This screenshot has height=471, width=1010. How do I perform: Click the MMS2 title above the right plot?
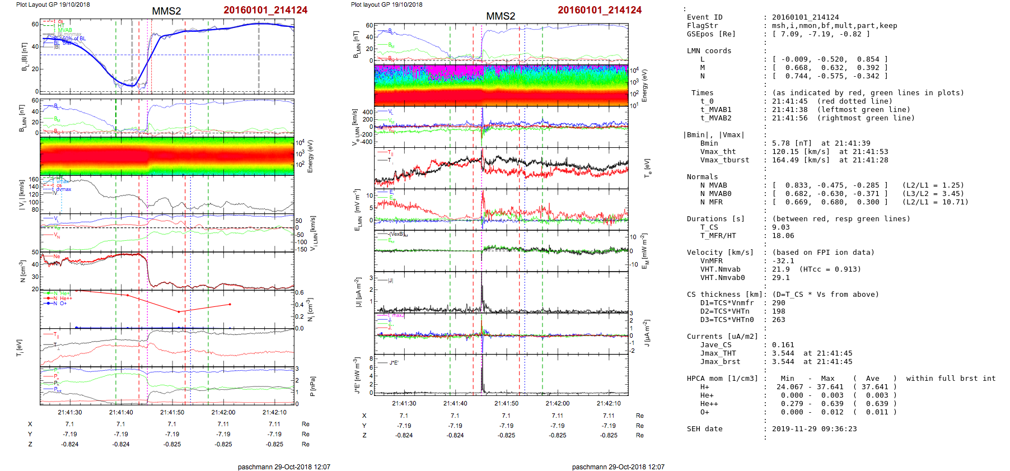pos(500,16)
